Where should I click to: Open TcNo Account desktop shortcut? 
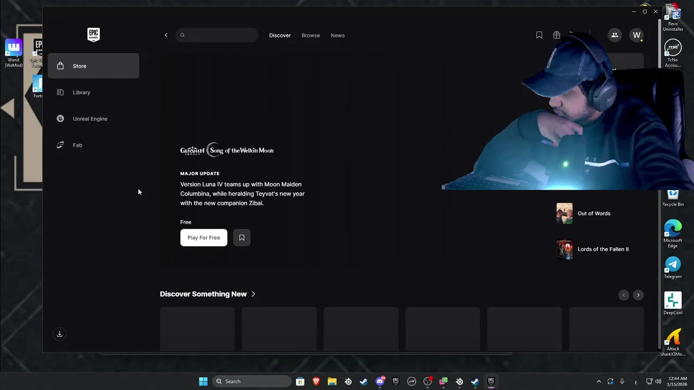coord(673,54)
